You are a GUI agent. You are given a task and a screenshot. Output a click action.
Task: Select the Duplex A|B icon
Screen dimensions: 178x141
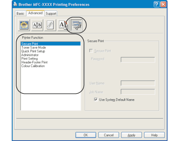pyautogui.click(x=37, y=25)
